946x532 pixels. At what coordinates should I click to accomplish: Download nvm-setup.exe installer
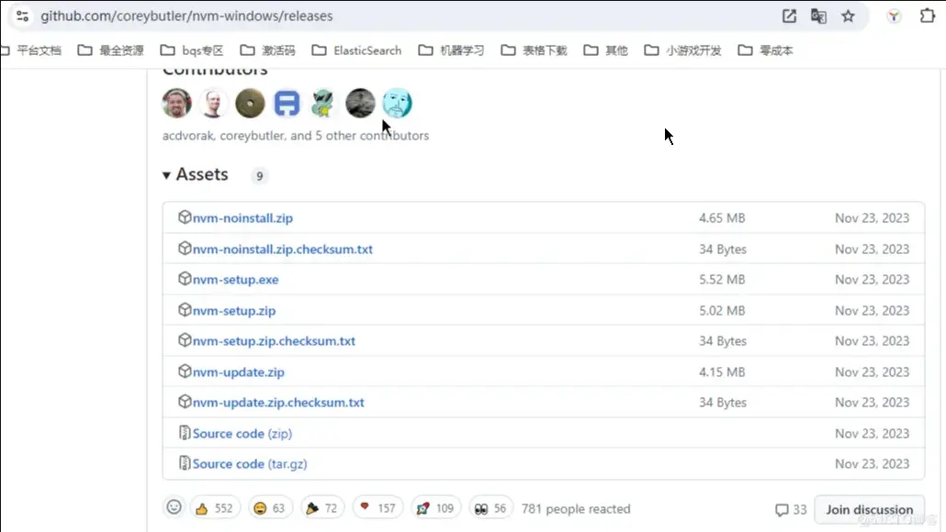click(x=235, y=280)
